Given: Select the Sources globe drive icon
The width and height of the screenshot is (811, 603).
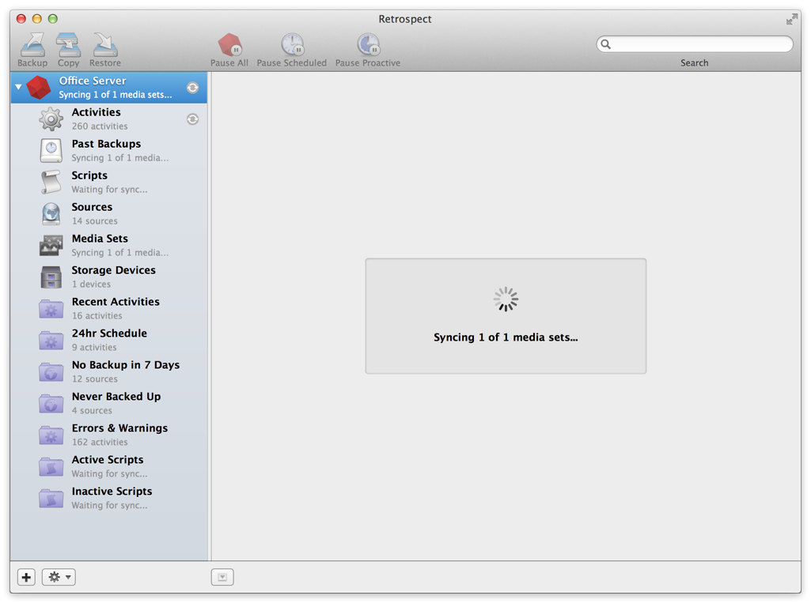Looking at the screenshot, I should pos(51,213).
